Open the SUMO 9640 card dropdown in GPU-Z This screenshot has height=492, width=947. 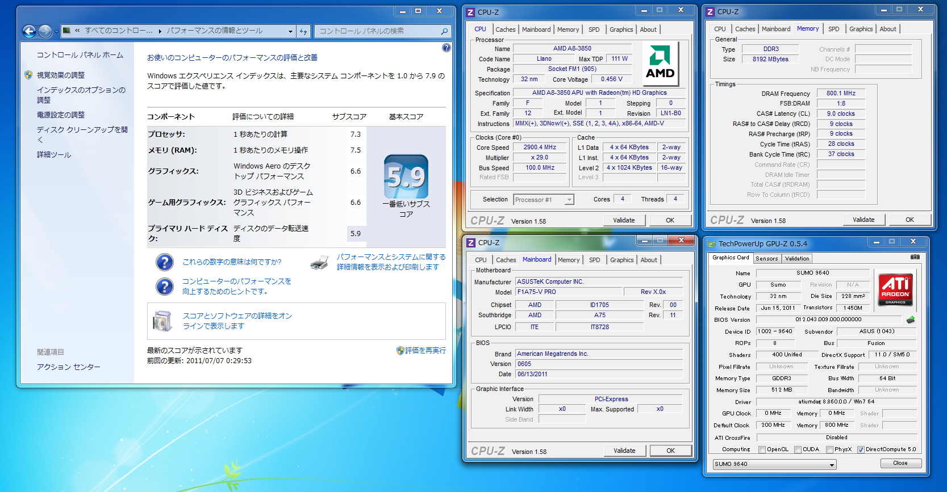832,465
